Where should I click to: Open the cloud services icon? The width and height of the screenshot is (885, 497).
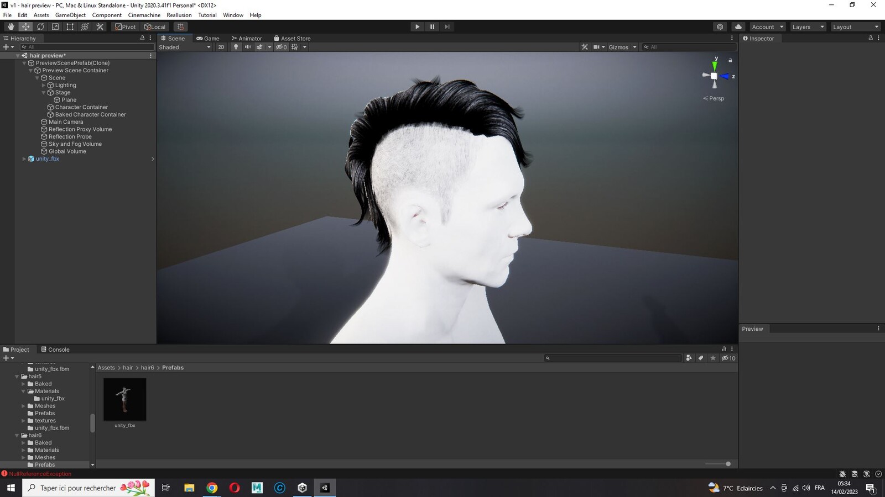point(738,27)
